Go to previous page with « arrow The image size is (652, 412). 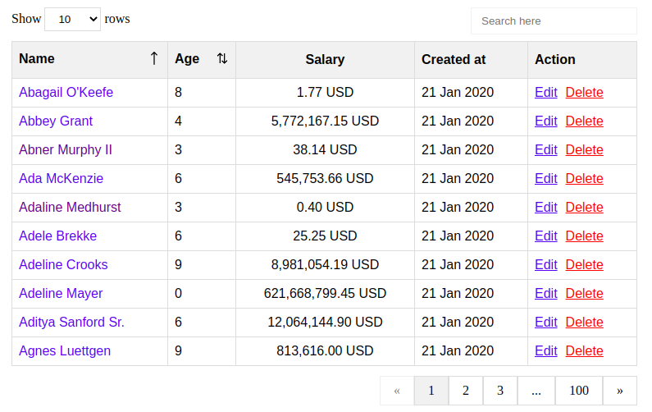(397, 391)
